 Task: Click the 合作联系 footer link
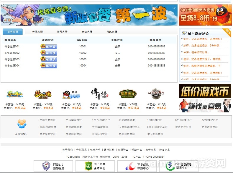[x=81, y=150]
